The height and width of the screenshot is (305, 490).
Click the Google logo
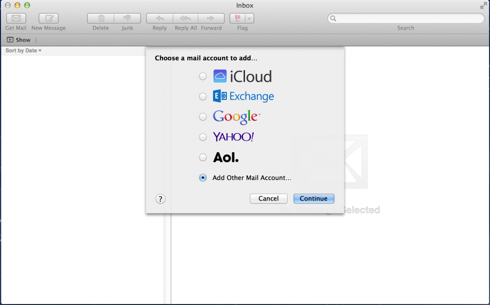tap(236, 117)
